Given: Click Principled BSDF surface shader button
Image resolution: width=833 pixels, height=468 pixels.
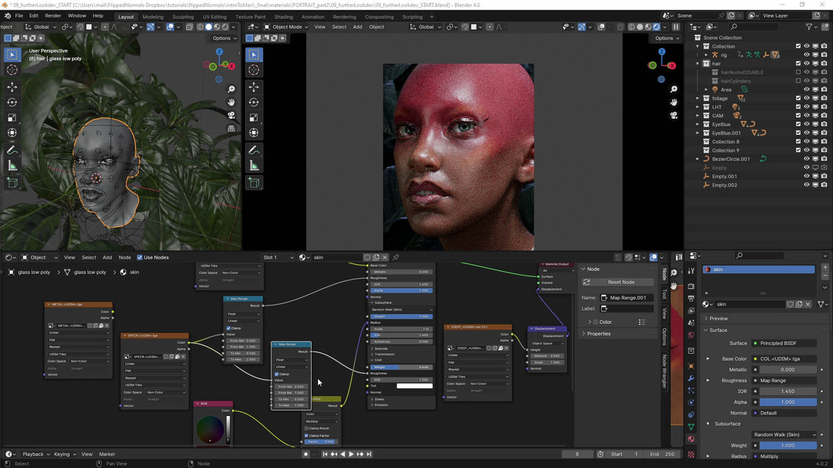Looking at the screenshot, I should point(786,343).
